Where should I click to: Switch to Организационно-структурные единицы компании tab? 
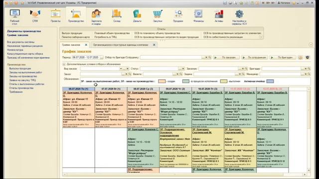click(121, 45)
